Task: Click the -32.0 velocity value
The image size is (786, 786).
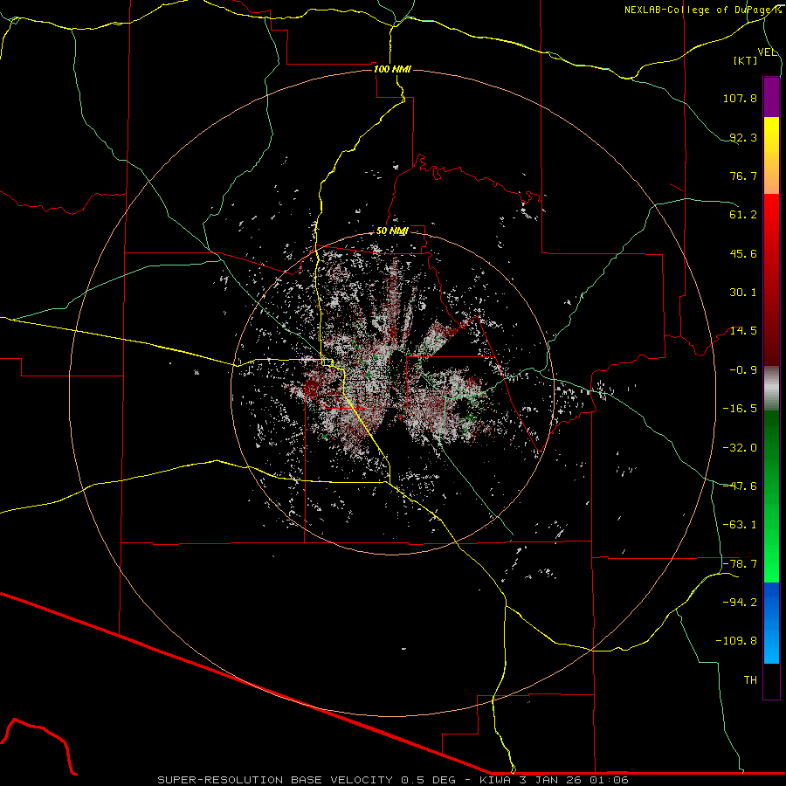Action: pos(740,448)
